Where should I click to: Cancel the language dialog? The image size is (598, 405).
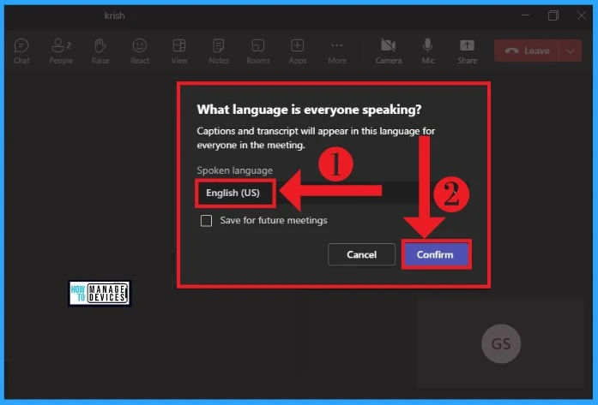point(361,254)
